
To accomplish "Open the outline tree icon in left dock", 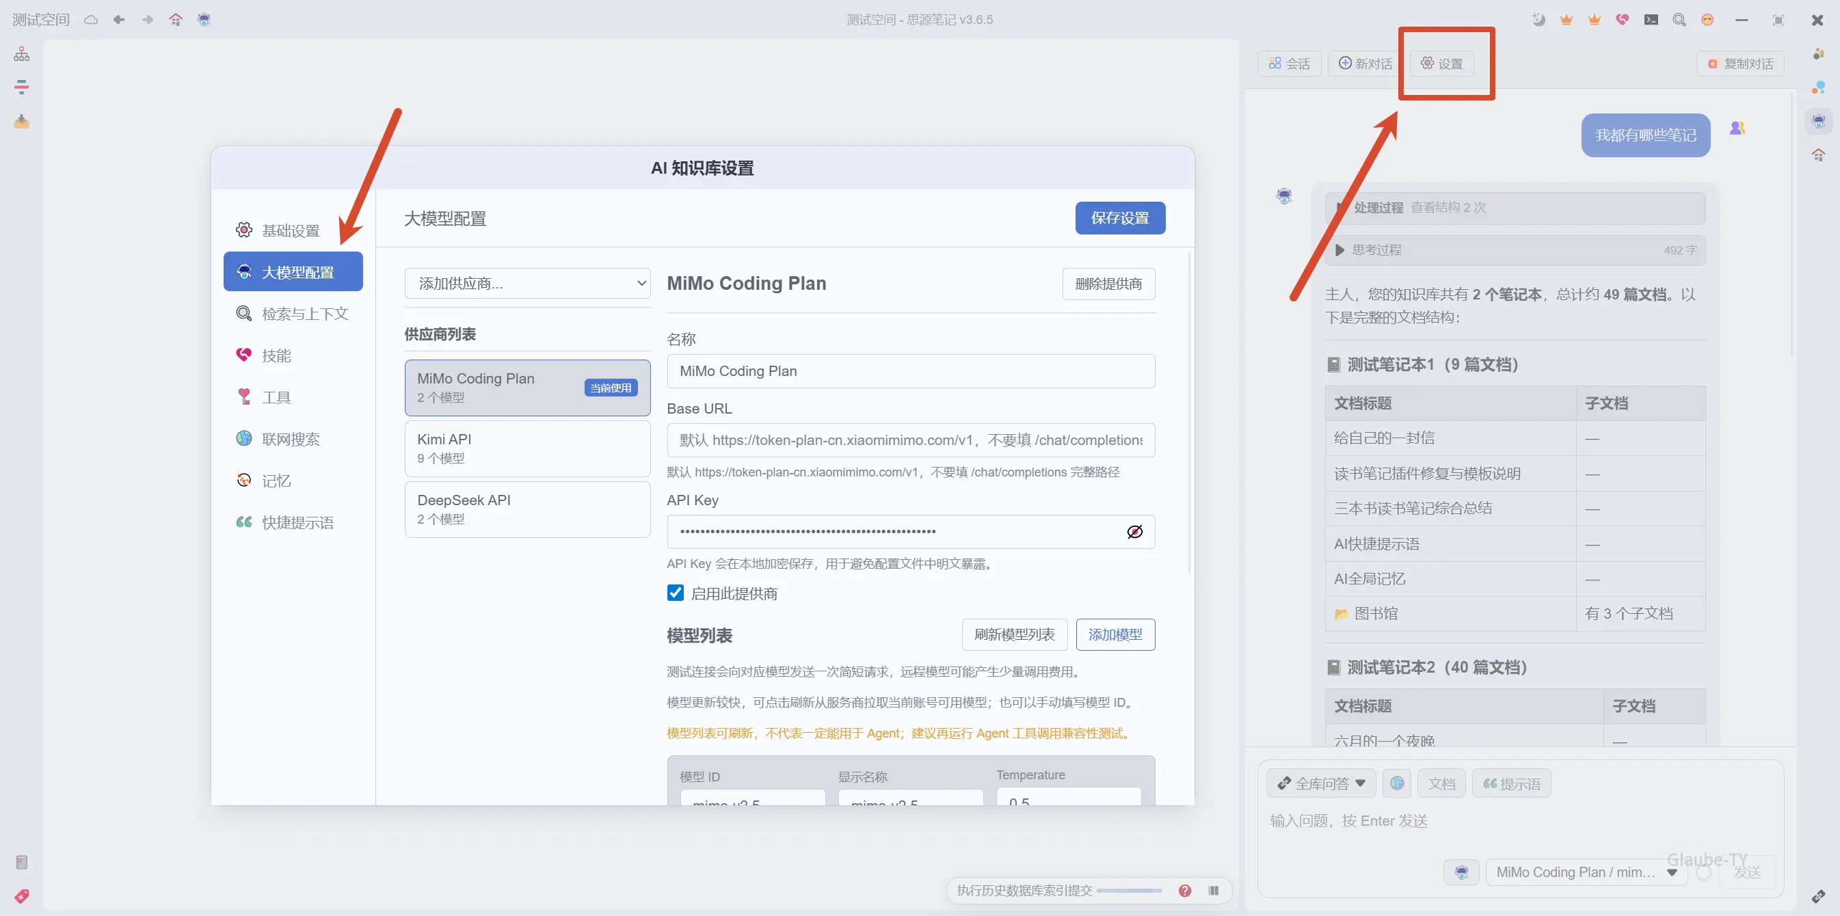I will pos(21,53).
